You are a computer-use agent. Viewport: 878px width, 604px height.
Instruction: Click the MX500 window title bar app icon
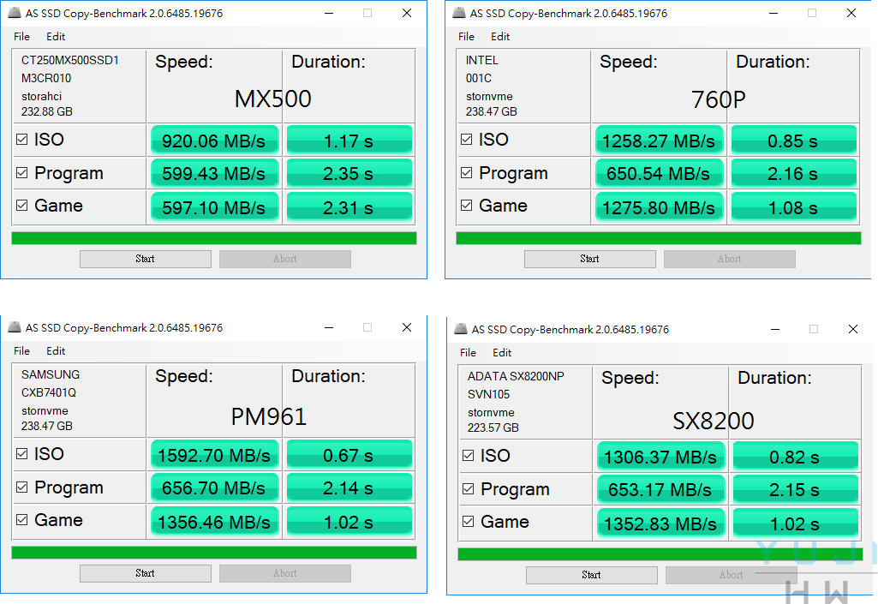tap(15, 13)
